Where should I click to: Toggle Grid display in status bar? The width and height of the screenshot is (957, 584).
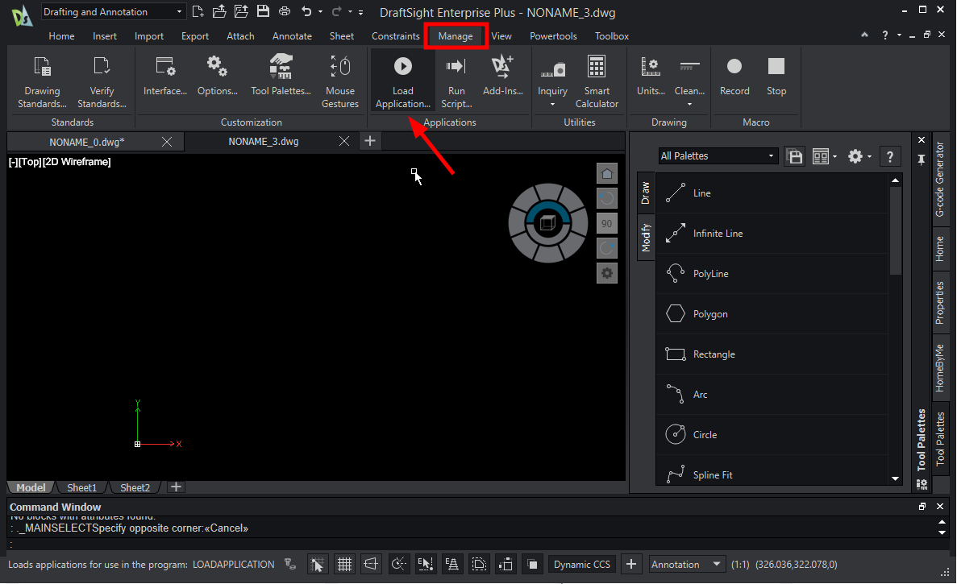344,565
